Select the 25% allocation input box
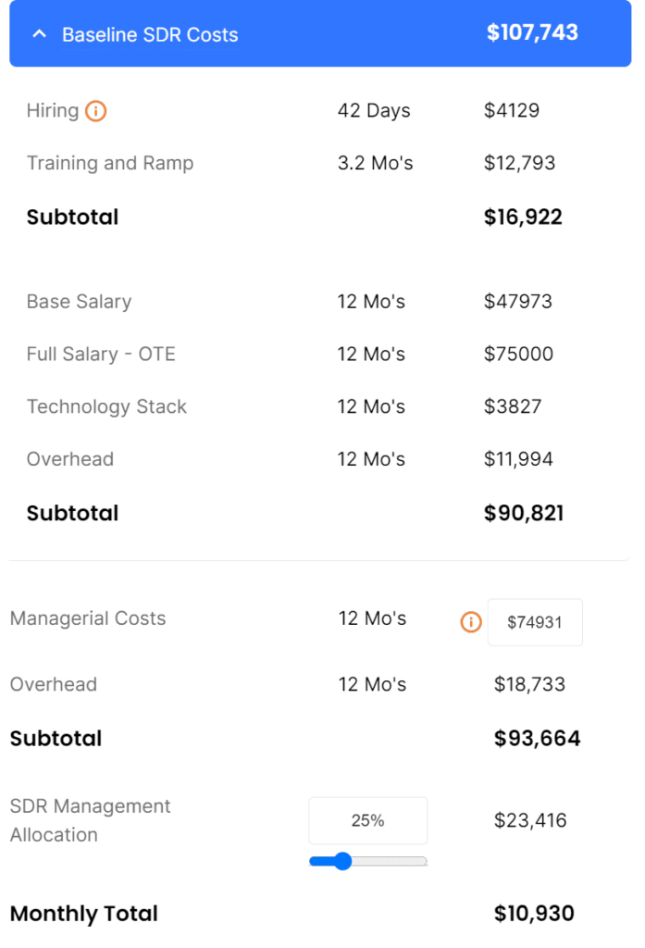 coord(367,820)
